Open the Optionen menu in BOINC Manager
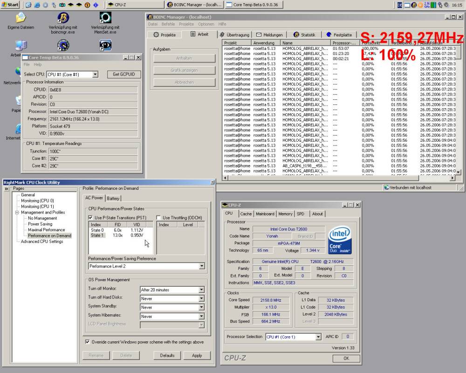Image resolution: width=466 pixels, height=373 pixels. tap(206, 24)
